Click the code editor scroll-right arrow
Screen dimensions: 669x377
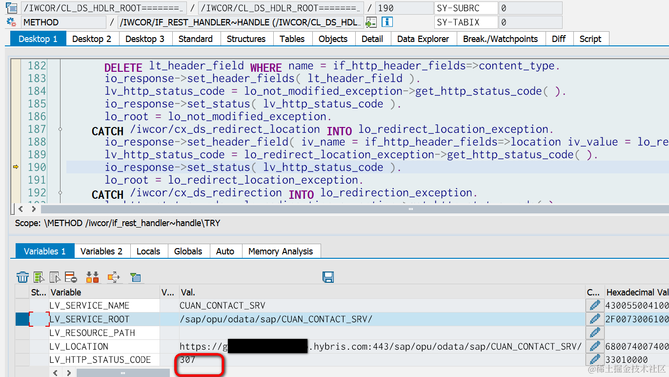coord(33,209)
